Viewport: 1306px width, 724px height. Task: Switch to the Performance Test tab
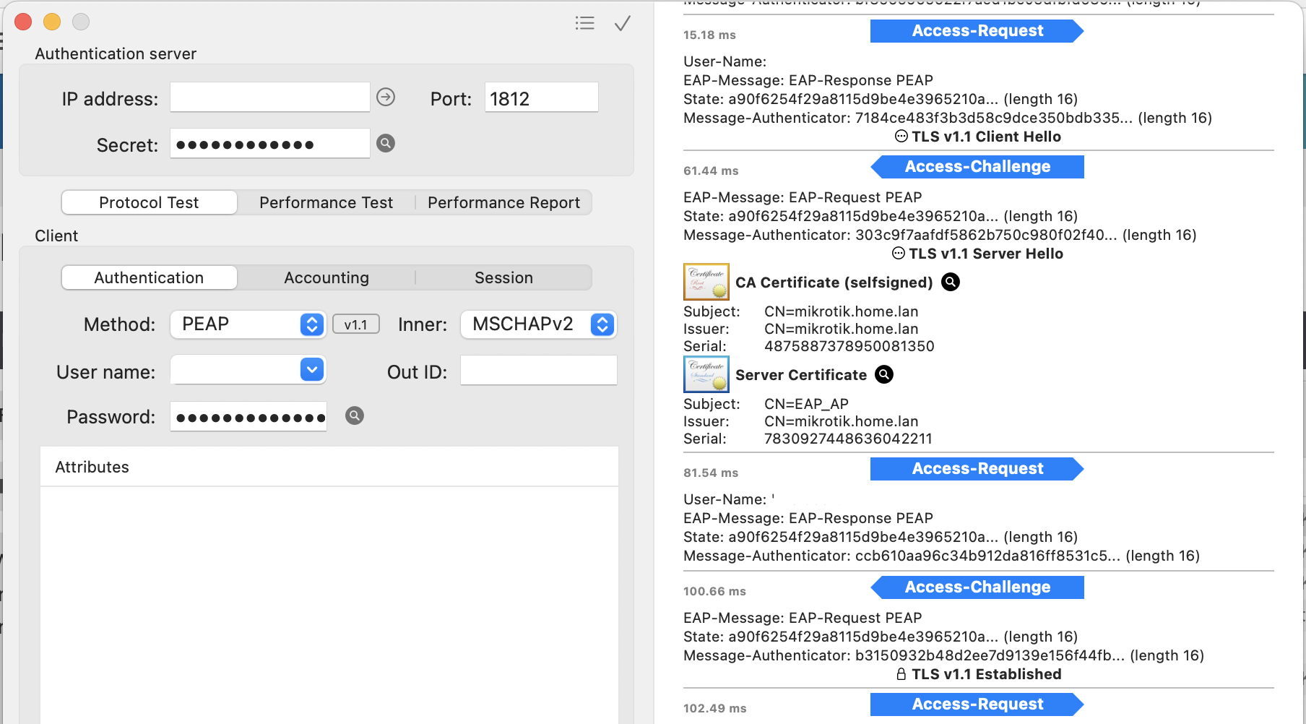[x=326, y=202]
